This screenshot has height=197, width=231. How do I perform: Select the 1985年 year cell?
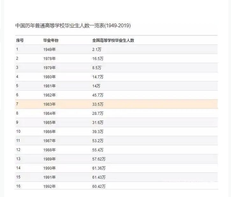coord(49,122)
